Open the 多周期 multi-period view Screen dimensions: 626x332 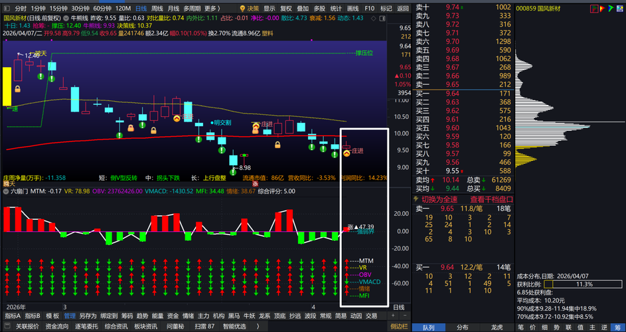point(192,9)
